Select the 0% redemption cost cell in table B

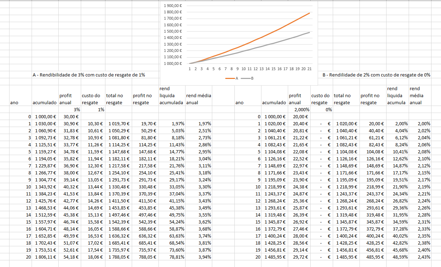click(322, 110)
